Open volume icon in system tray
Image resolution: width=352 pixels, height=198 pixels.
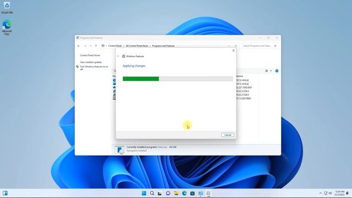(x=330, y=193)
